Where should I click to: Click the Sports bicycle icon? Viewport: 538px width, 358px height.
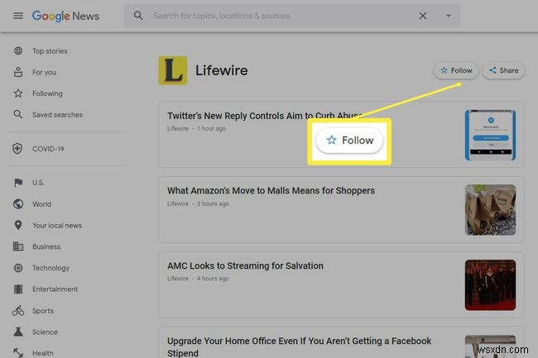pyautogui.click(x=18, y=310)
